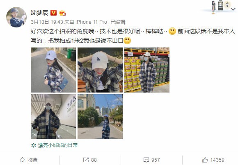View the outdoor street photo with blue sky
Viewport: 238px width, 165px height.
(100, 117)
